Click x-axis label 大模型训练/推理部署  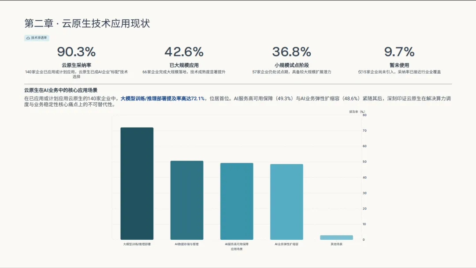click(x=137, y=244)
